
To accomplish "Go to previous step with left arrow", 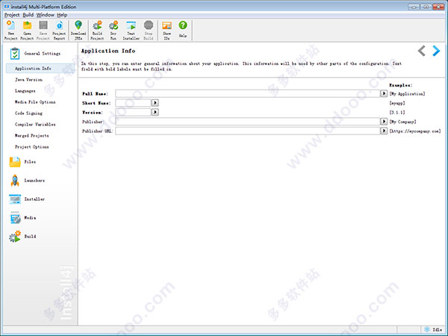I will pos(422,51).
